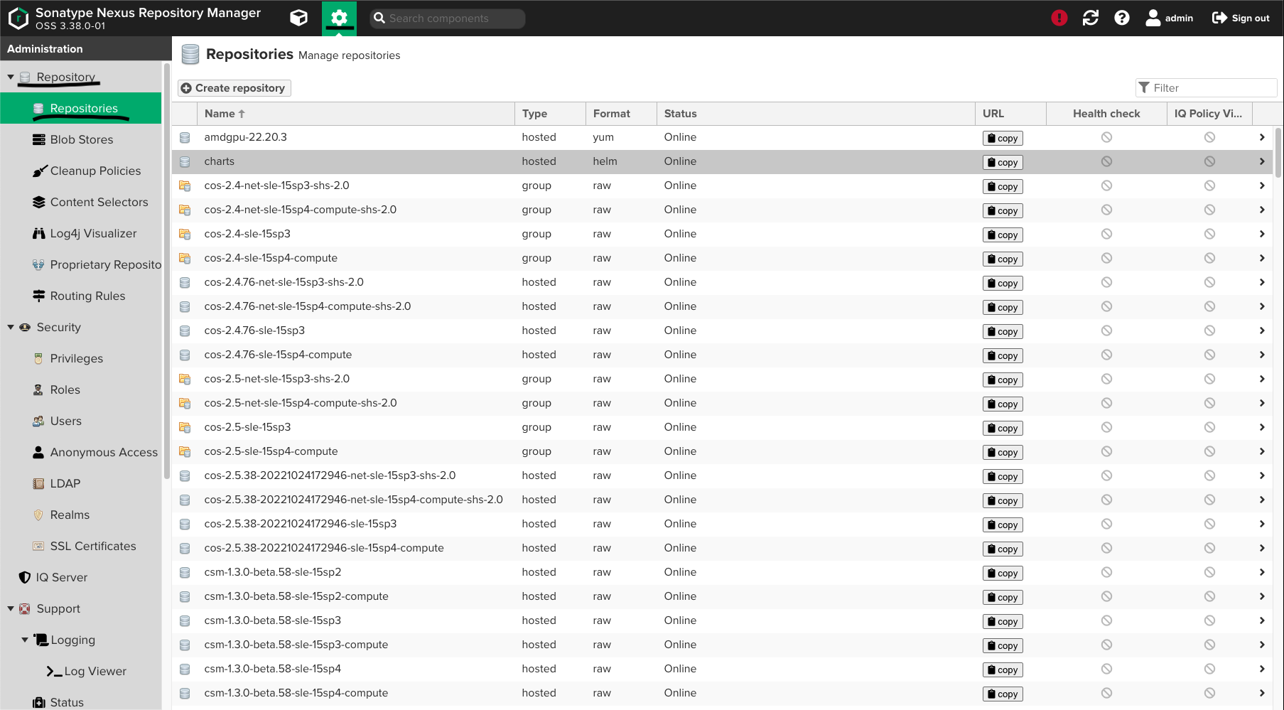Open details chevron for cos-2.5-sle-15sp3 row
1284x710 pixels.
click(x=1262, y=427)
